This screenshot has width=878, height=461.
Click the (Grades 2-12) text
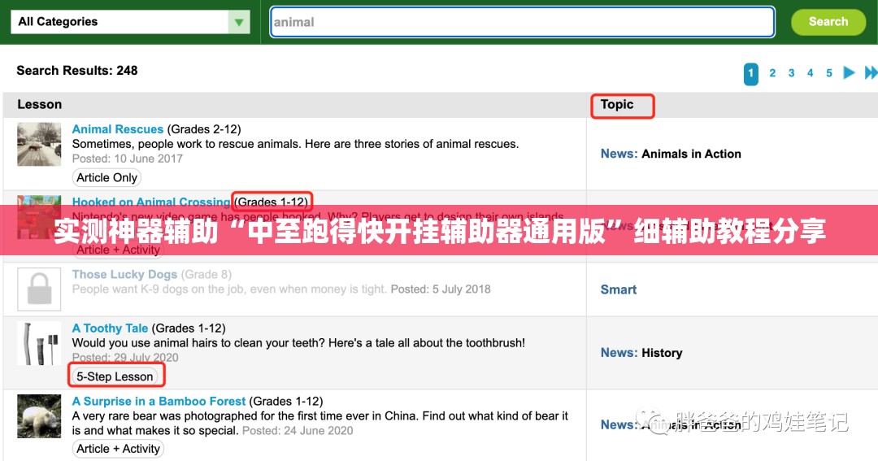[x=204, y=129]
